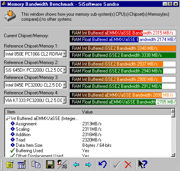The width and height of the screenshot is (180, 171).
Task: Click the user and computer icon
Action: pos(62,164)
